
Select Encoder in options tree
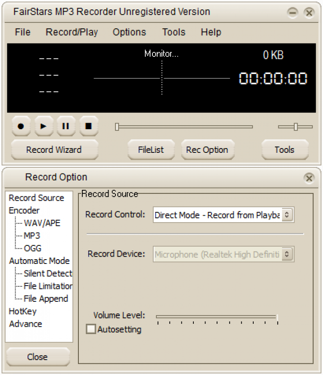[x=24, y=211]
